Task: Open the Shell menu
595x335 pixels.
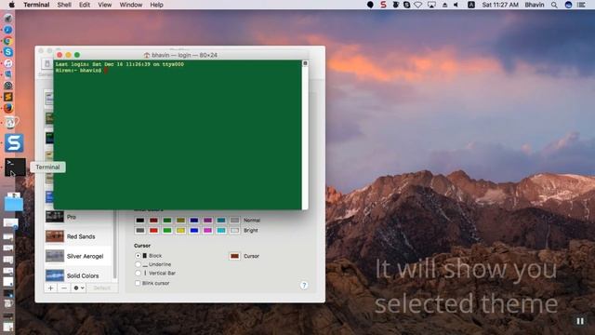Action: [x=64, y=5]
